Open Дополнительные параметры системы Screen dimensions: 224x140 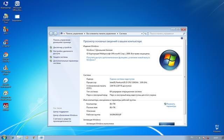click(x=65, y=62)
